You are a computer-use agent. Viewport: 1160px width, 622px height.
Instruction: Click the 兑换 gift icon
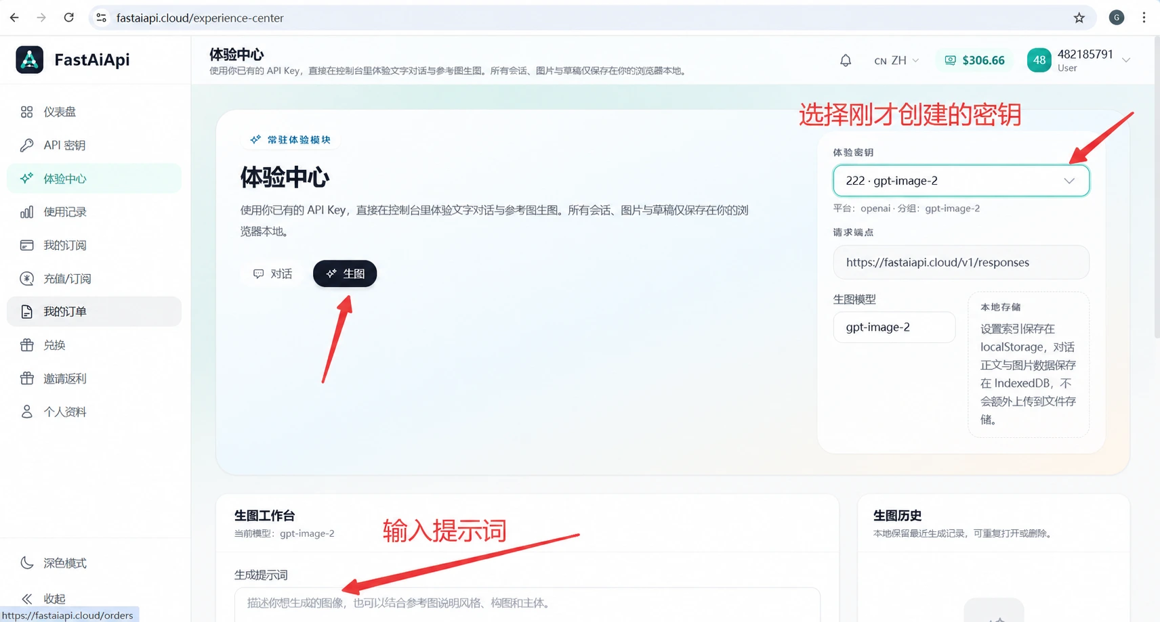[26, 345]
